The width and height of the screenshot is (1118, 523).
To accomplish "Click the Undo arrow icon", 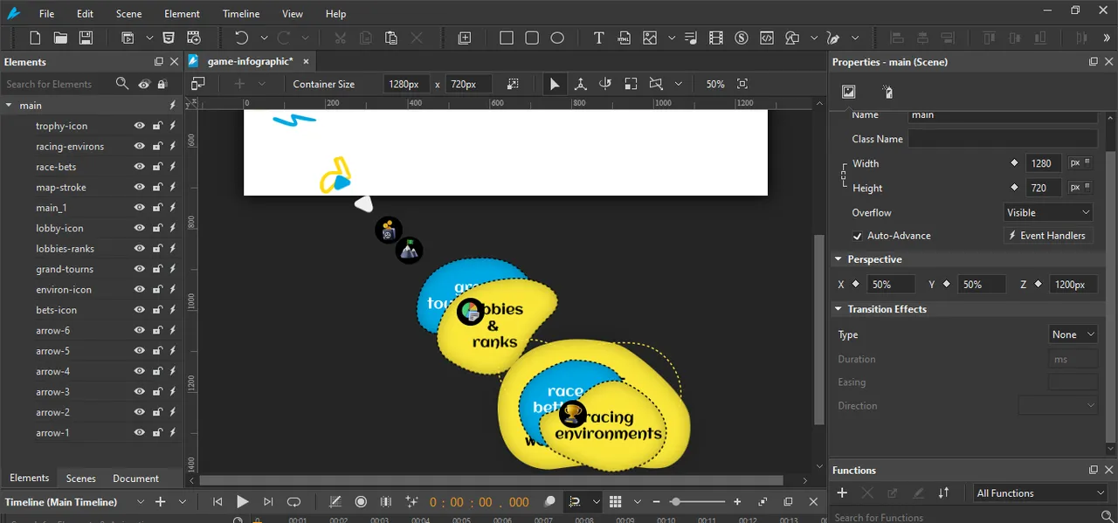I will [241, 38].
